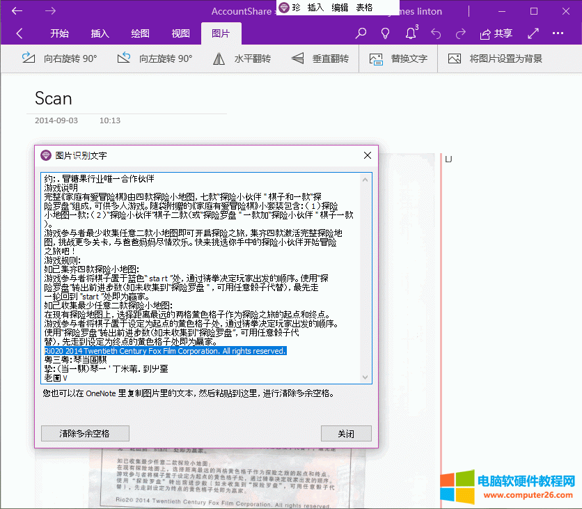Viewport: 582px width, 509px height.
Task: Open the 共享 share button
Action: pos(496,33)
